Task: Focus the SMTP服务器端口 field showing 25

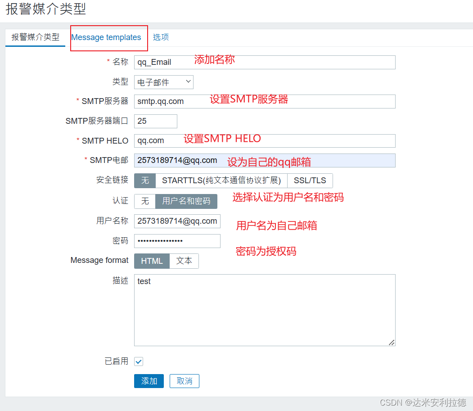Action: 155,121
